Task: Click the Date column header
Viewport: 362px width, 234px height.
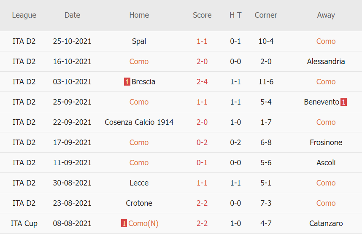Action: [72, 15]
